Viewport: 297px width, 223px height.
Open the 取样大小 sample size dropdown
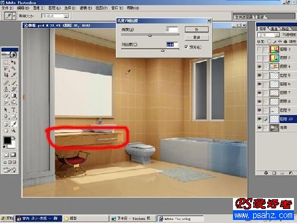click(55, 16)
